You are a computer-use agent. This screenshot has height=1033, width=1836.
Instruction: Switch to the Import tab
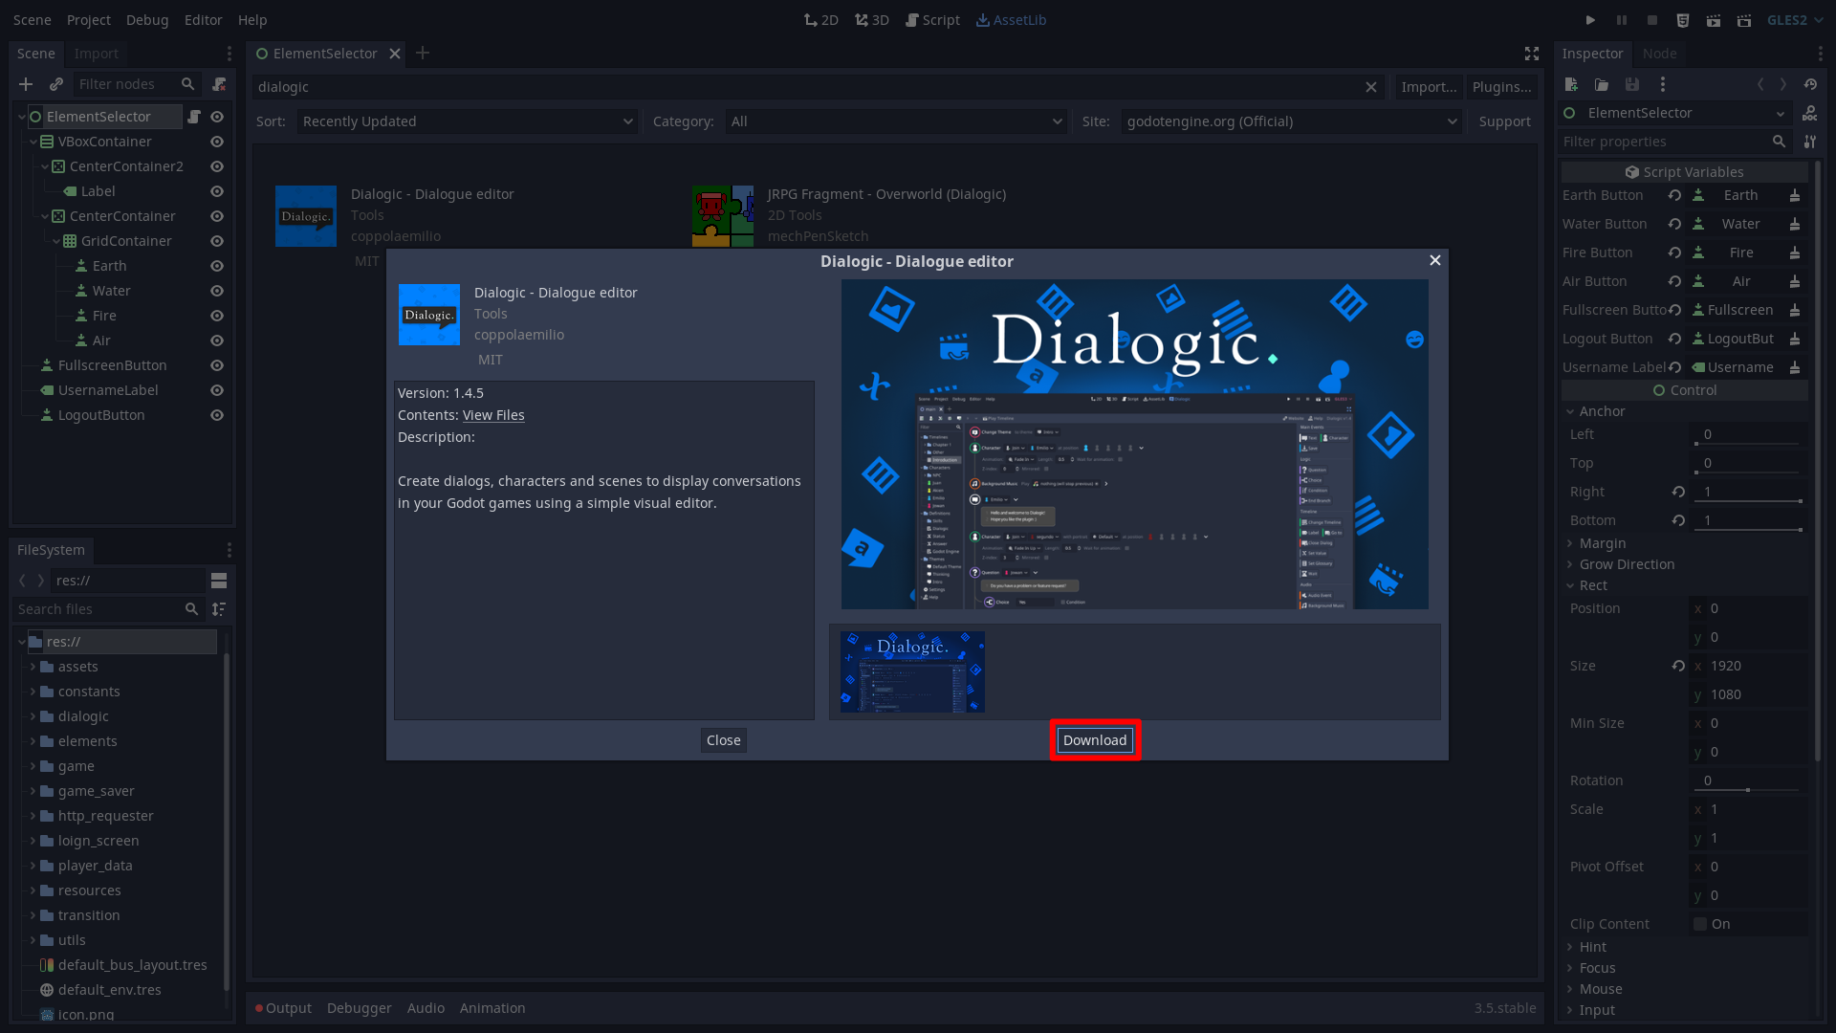click(97, 54)
